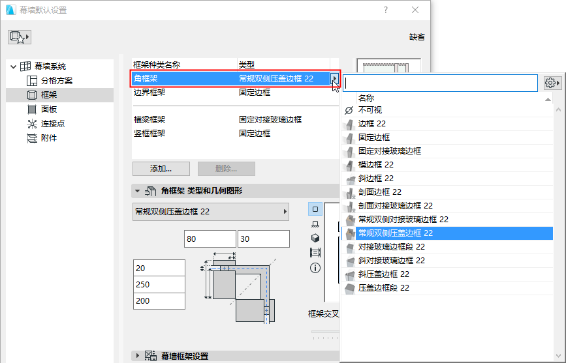The width and height of the screenshot is (566, 363).
Task: Click the popup list scrollbar down arrow
Action: click(558, 357)
